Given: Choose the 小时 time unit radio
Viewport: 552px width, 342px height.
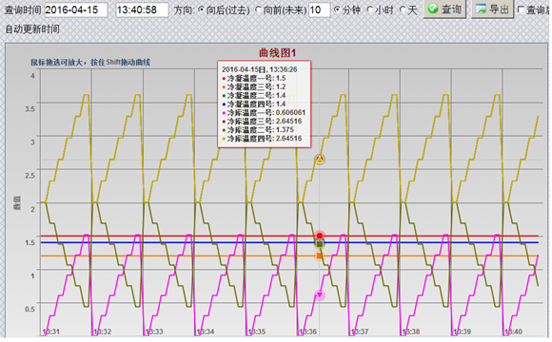Looking at the screenshot, I should [370, 9].
